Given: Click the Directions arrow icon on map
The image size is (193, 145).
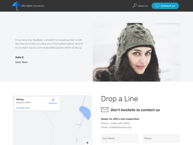Looking at the screenshot, I should (x=53, y=100).
